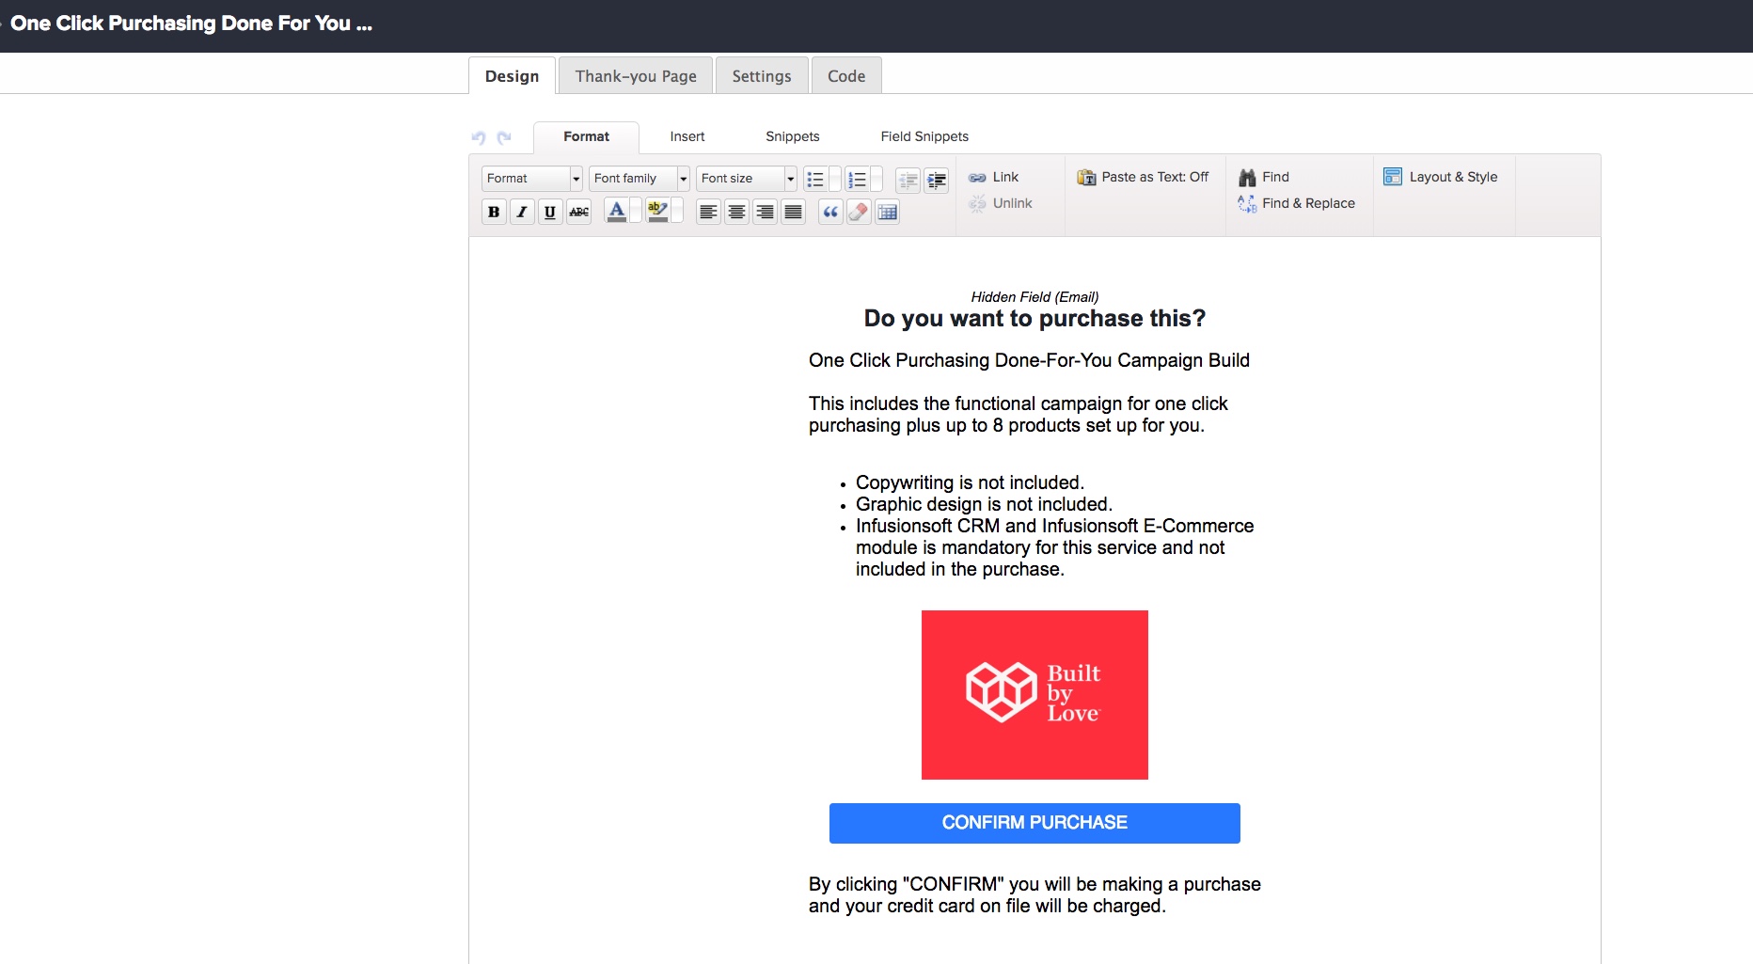
Task: Click the undo arrow icon
Action: 479,137
